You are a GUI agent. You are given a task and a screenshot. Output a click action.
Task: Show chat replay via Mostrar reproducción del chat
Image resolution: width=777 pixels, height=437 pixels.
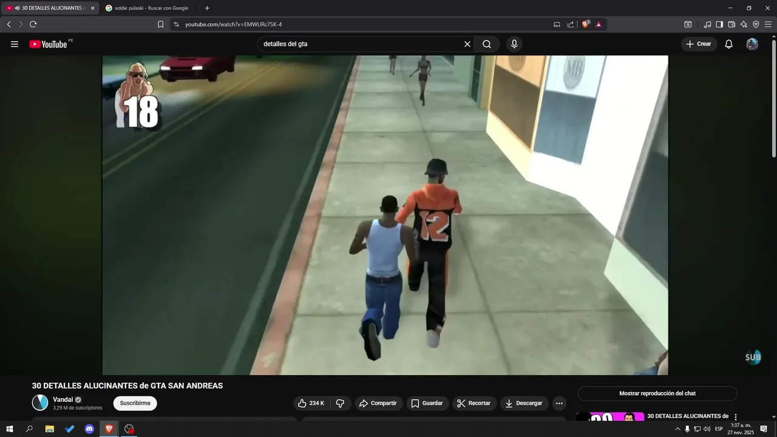(657, 393)
